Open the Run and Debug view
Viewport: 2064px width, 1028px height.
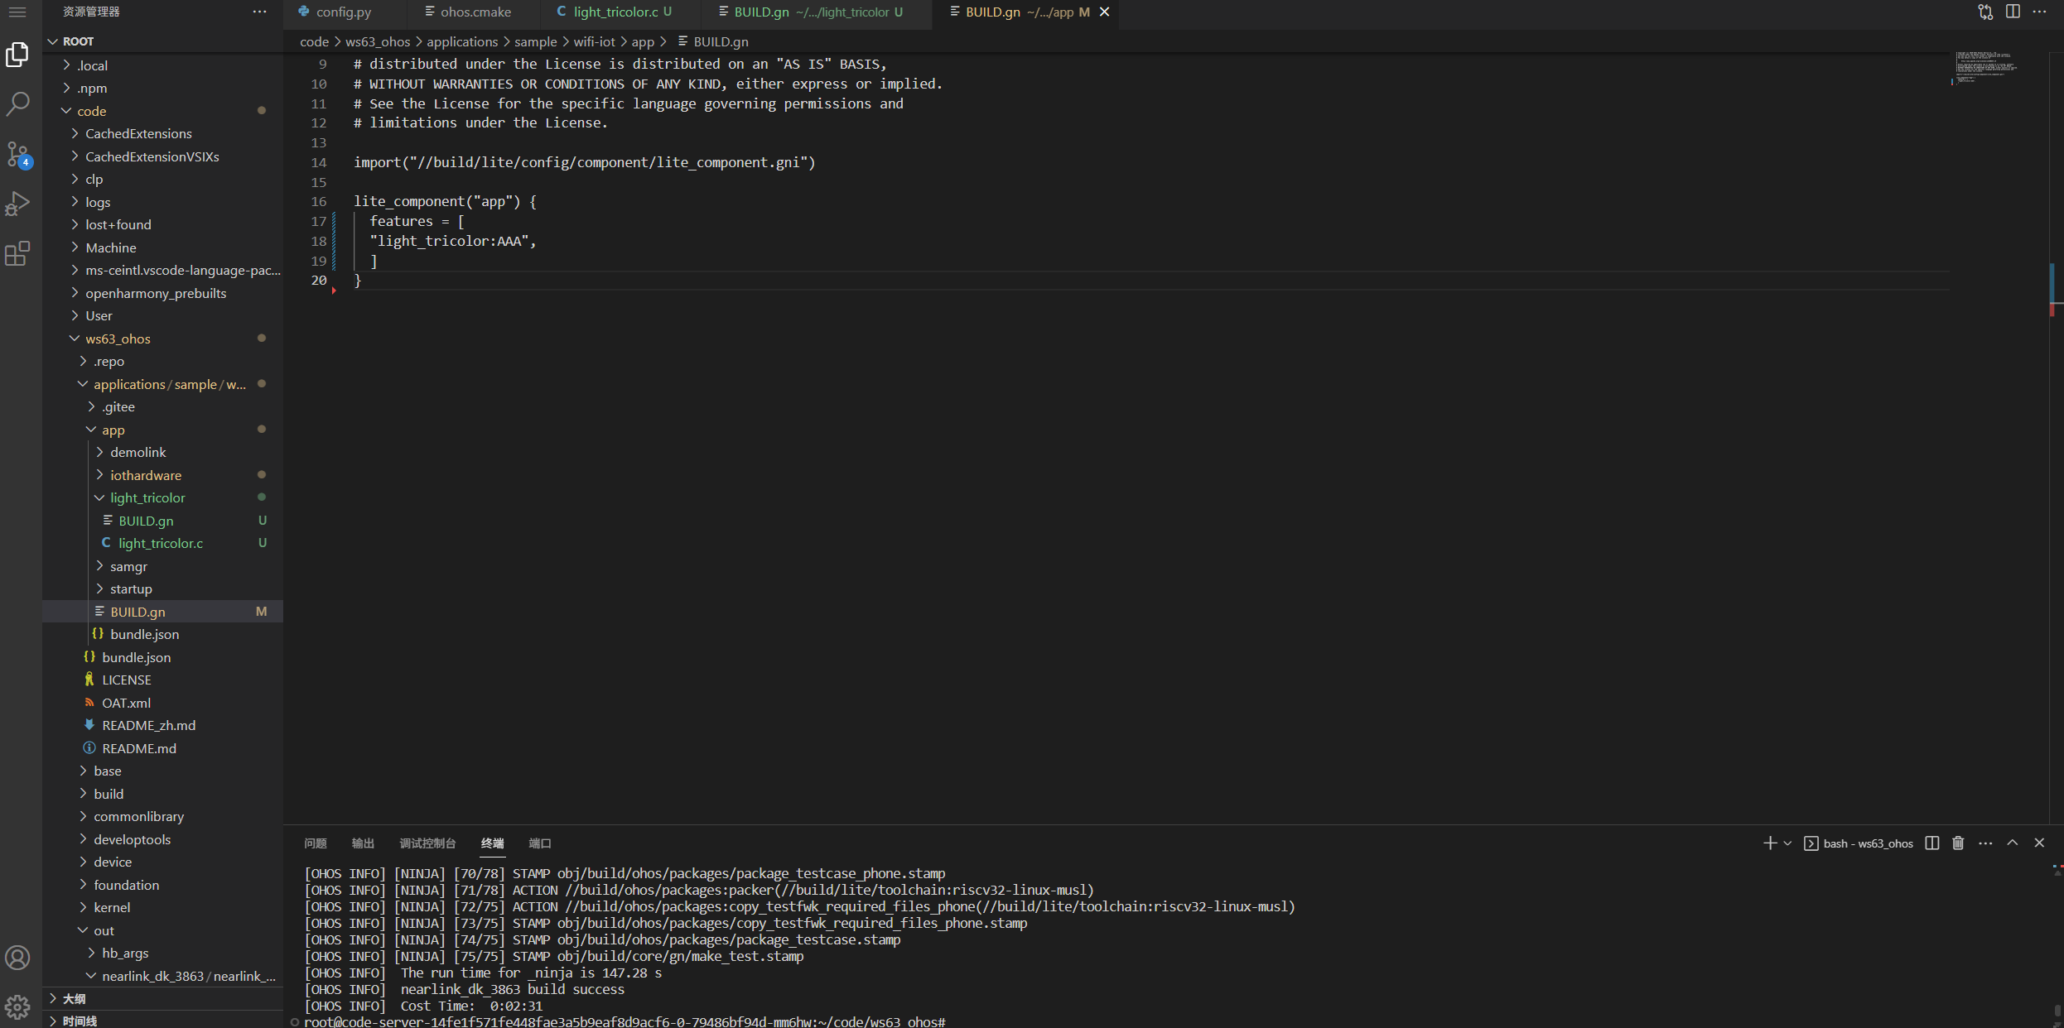coord(17,204)
